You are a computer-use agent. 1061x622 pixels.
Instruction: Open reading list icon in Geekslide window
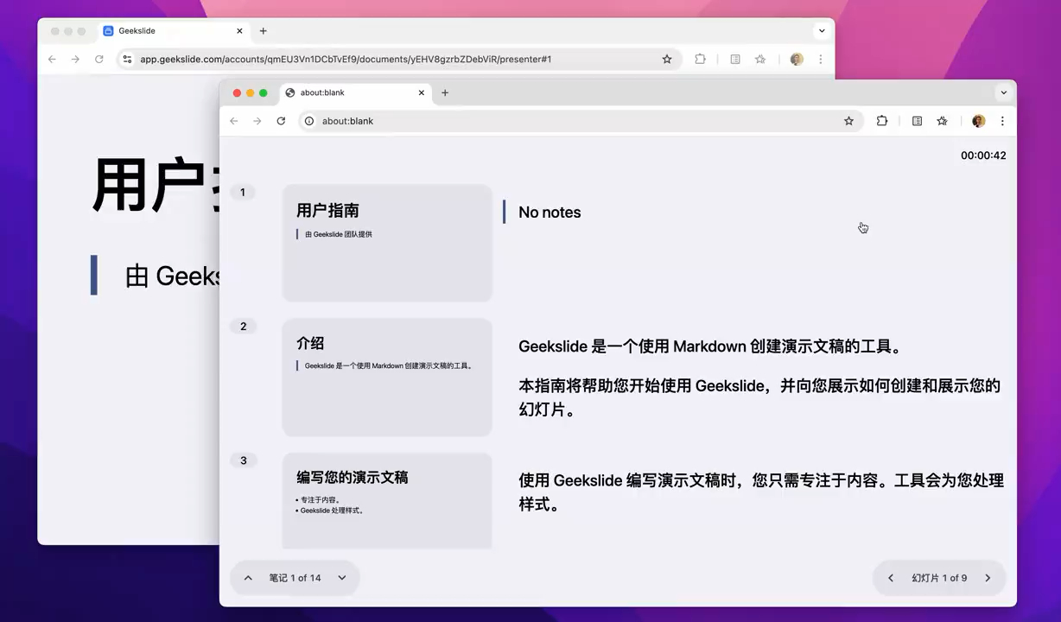tap(735, 60)
